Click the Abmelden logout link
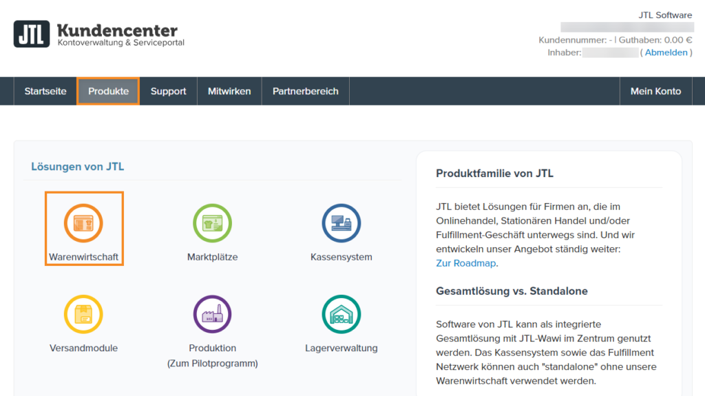The width and height of the screenshot is (705, 396). pos(666,52)
